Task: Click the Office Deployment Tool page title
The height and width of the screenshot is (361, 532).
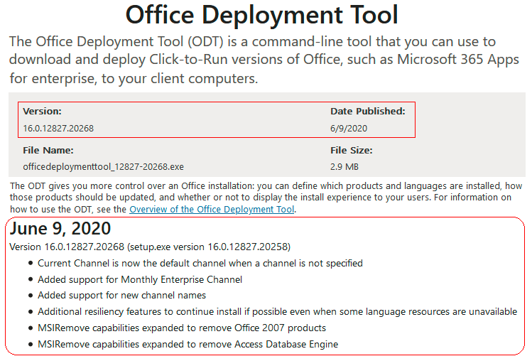Action: tap(261, 15)
